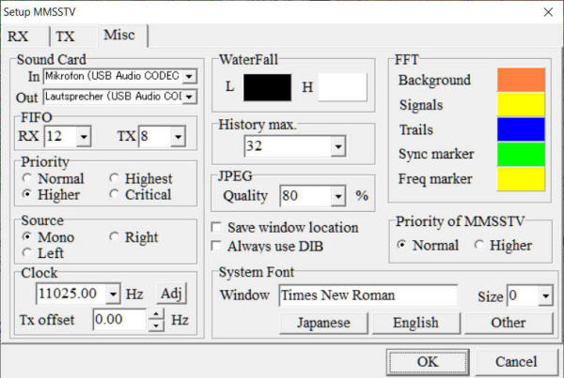Enable Save window location checkbox
The width and height of the screenshot is (564, 378).
[x=218, y=228]
